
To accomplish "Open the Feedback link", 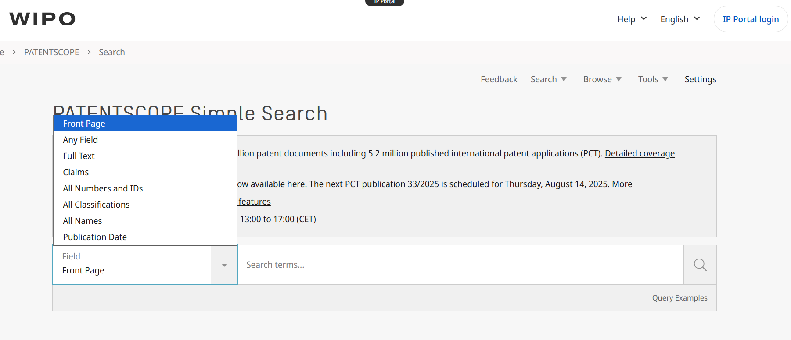I will [499, 79].
